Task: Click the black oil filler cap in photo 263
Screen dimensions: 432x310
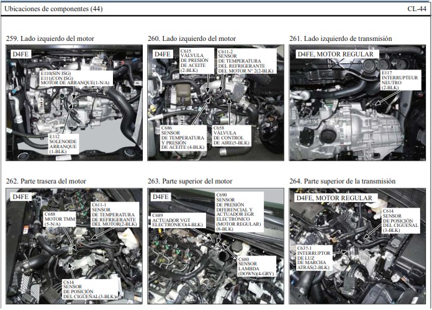Action: coord(238,247)
